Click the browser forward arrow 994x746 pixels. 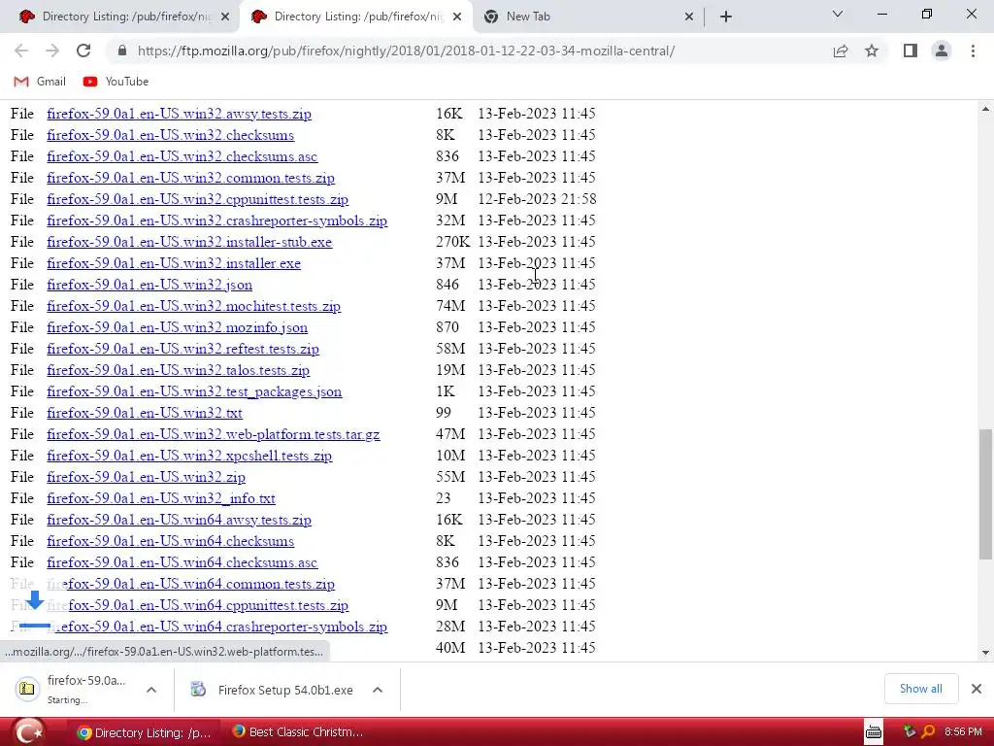[52, 51]
